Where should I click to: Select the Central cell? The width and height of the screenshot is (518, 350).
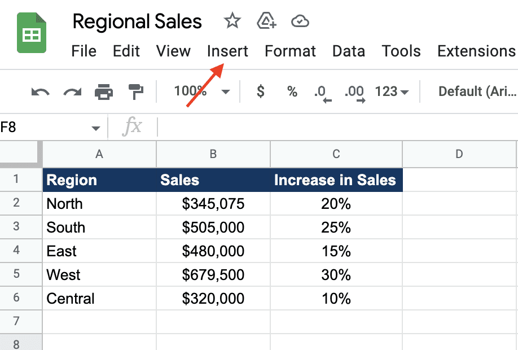99,299
